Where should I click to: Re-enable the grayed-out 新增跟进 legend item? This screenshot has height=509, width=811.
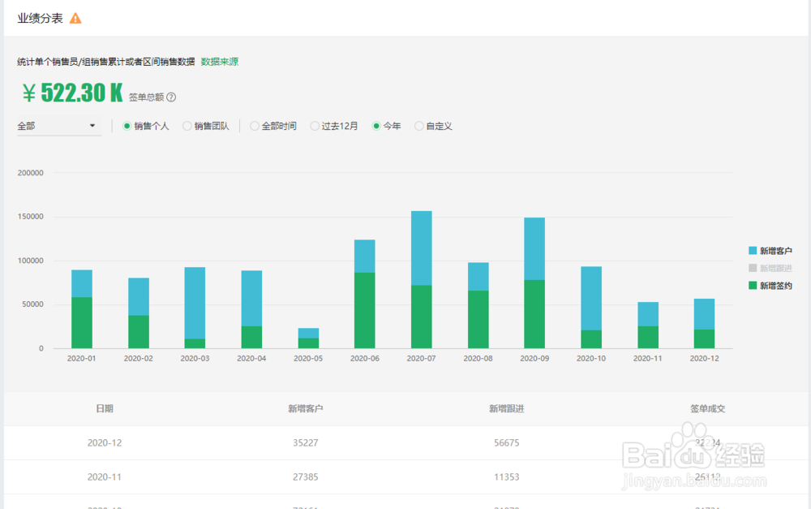778,268
